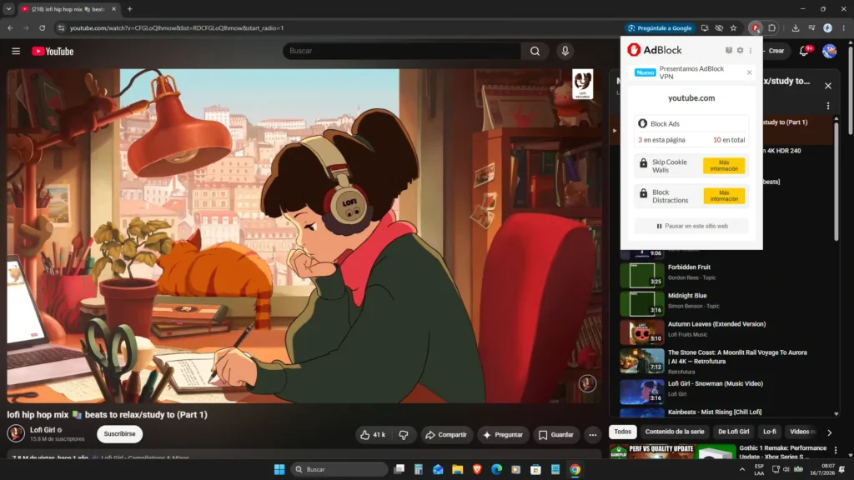Screen dimensions: 854x480
Task: Click Pausar en este sitio web
Action: [x=691, y=226]
